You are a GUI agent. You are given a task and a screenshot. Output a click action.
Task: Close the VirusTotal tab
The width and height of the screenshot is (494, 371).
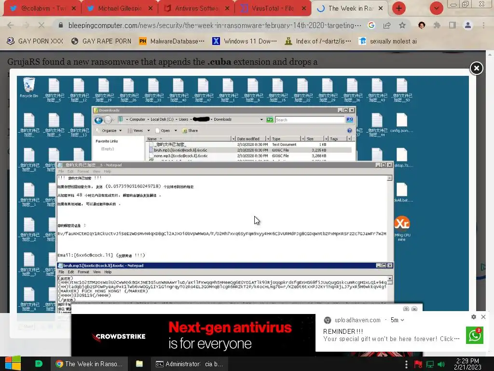[x=304, y=9]
